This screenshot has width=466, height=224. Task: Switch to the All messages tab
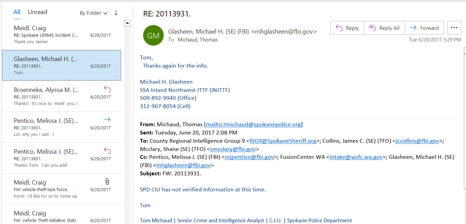coord(17,12)
